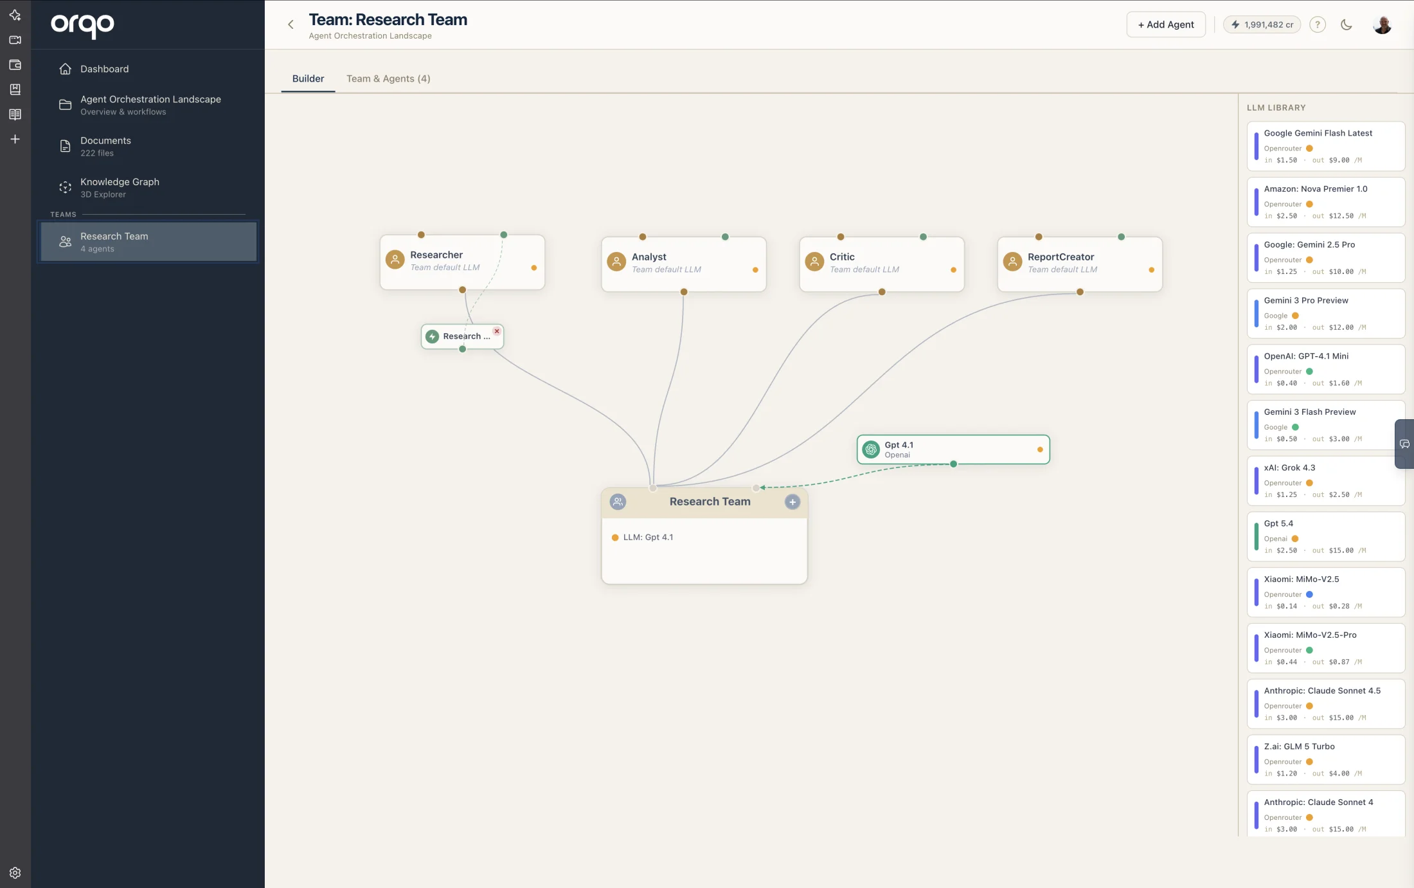Click the plus icon in the left rail
This screenshot has width=1414, height=888.
pos(15,139)
